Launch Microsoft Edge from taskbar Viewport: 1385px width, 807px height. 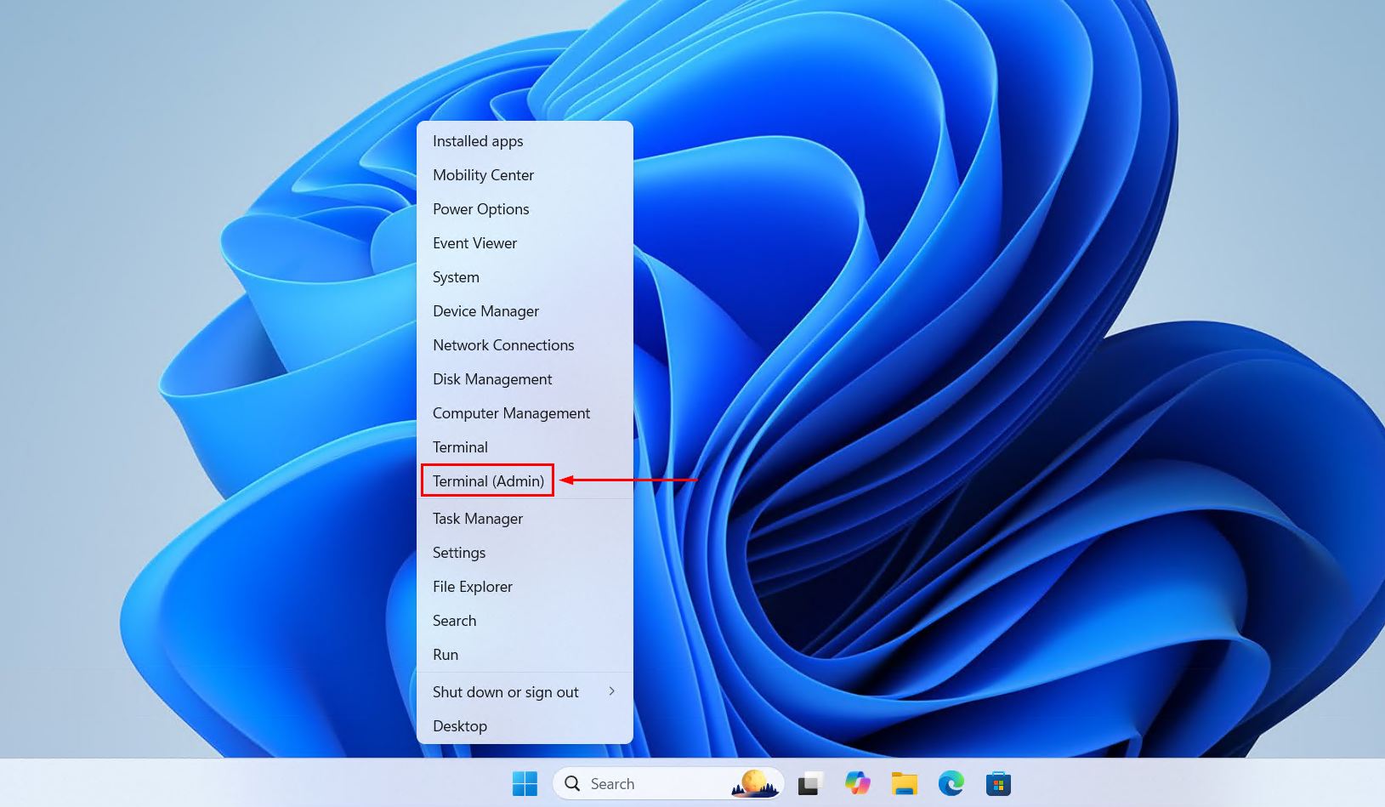point(951,783)
